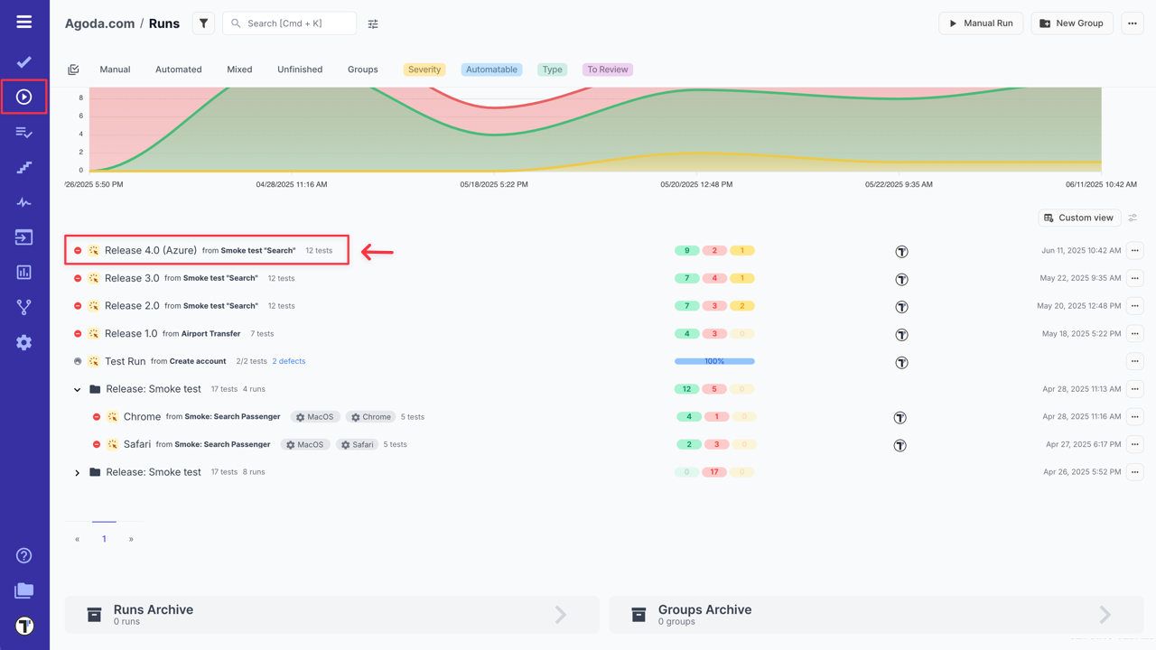This screenshot has width=1156, height=650.
Task: Click the Search input field
Action: click(x=289, y=23)
